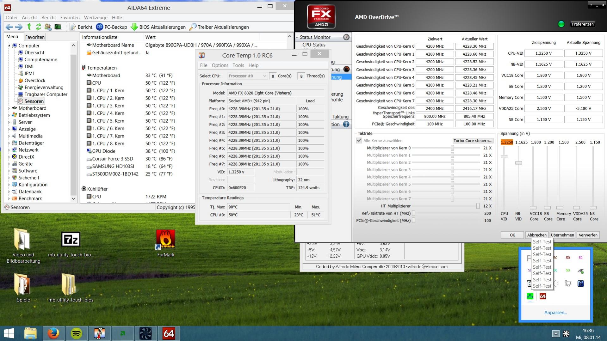This screenshot has width=607, height=341.
Task: Click the Zielwert field for CPU-Kern 0 speed
Action: point(435,46)
